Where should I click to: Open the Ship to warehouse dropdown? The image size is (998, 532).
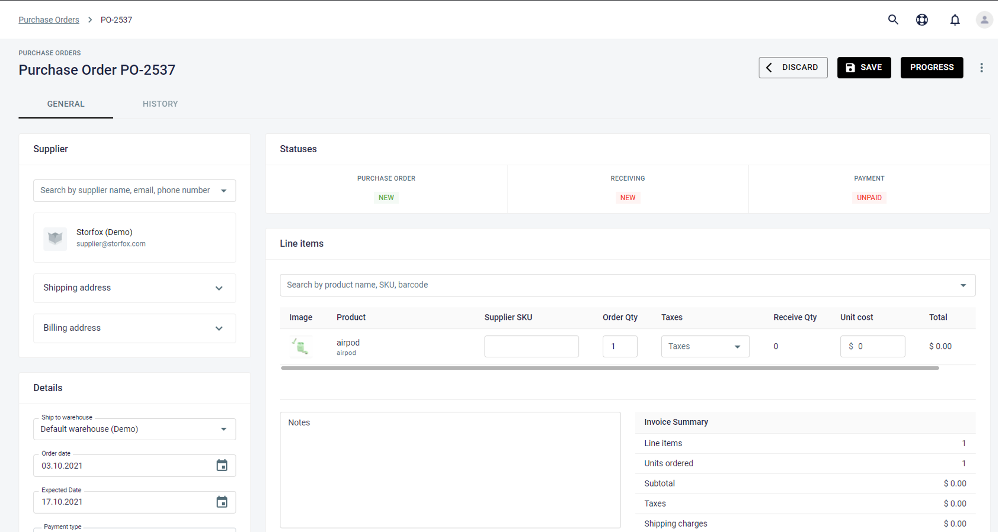[135, 429]
